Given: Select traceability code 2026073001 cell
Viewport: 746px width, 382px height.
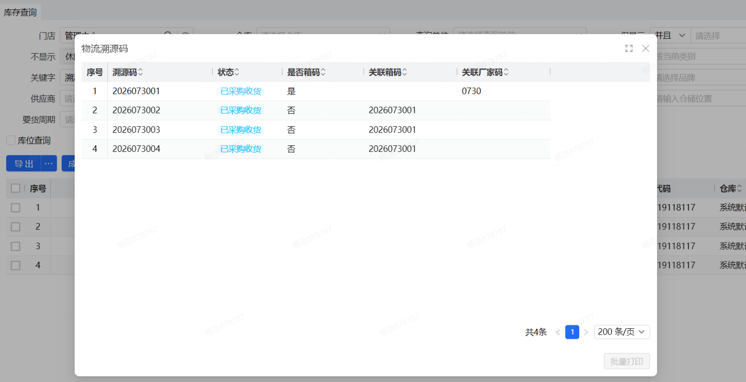Looking at the screenshot, I should point(136,91).
